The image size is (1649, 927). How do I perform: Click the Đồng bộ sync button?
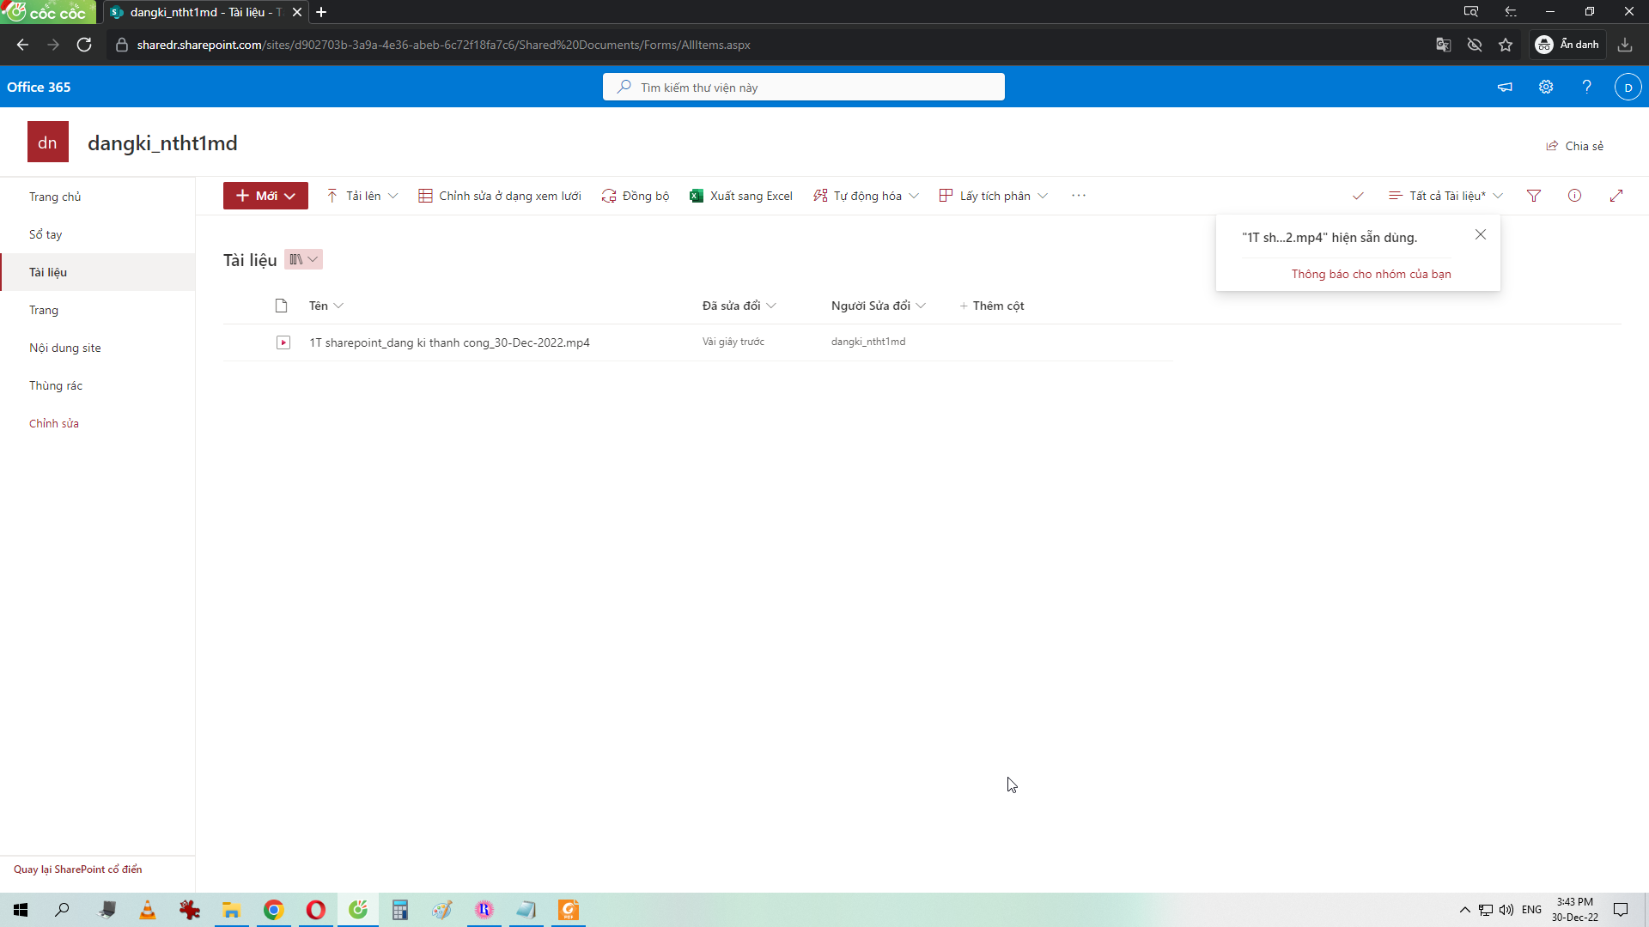636,196
